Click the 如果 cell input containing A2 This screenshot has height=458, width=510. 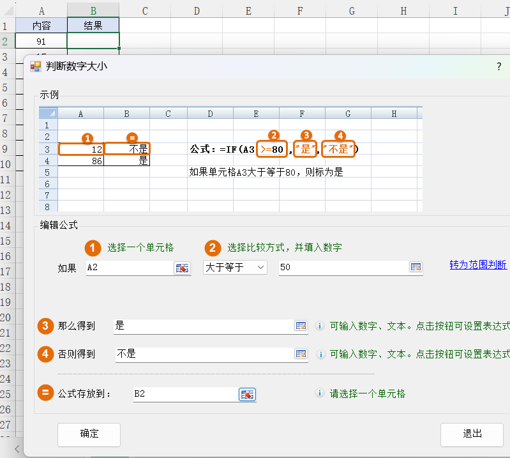click(129, 268)
